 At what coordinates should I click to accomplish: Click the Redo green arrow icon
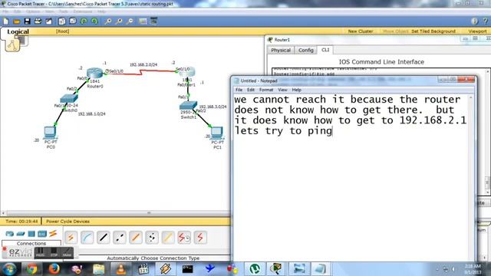pyautogui.click(x=94, y=21)
